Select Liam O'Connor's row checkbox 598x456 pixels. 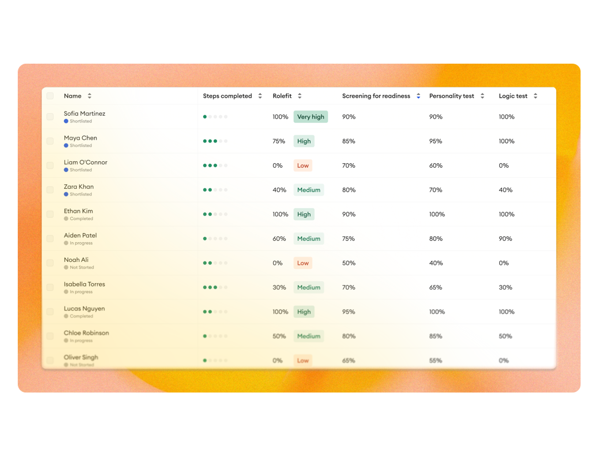point(50,166)
